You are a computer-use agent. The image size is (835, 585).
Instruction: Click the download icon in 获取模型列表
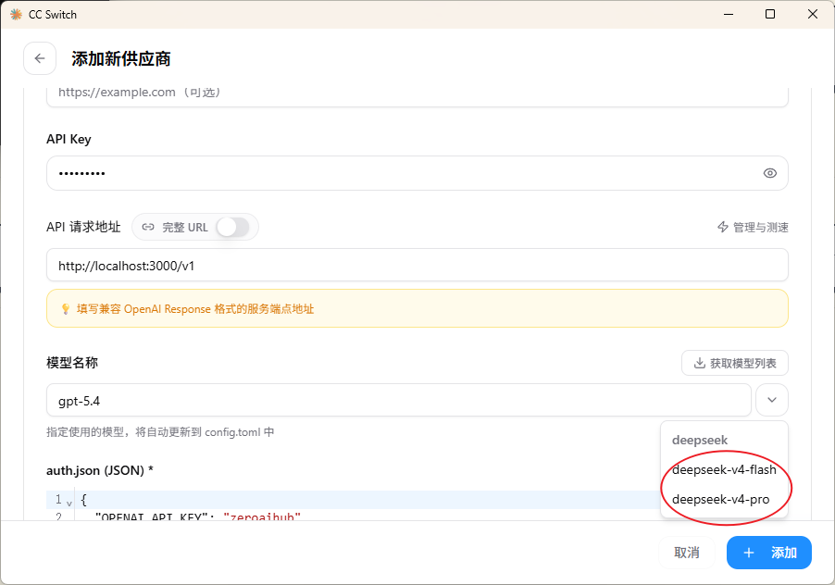click(x=699, y=363)
